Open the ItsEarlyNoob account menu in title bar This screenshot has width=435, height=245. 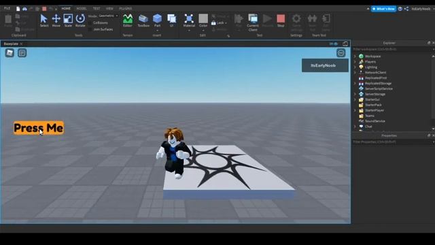pyautogui.click(x=421, y=9)
